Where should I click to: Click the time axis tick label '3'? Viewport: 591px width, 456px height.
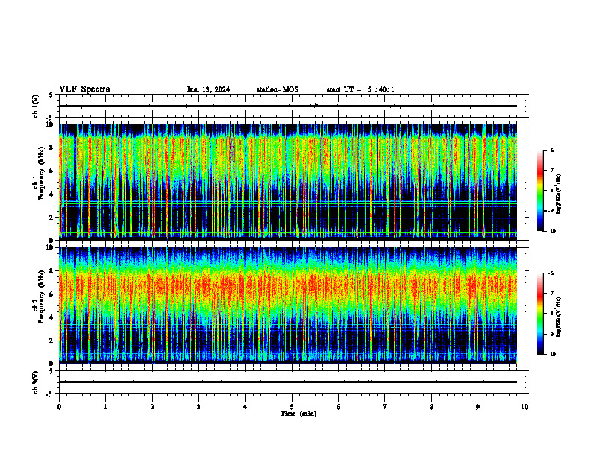point(198,407)
